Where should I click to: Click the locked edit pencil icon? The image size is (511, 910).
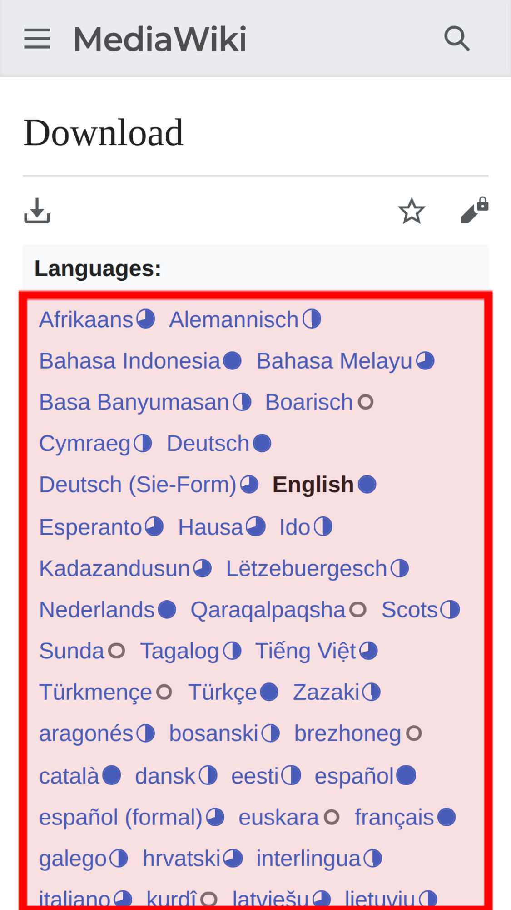click(475, 211)
